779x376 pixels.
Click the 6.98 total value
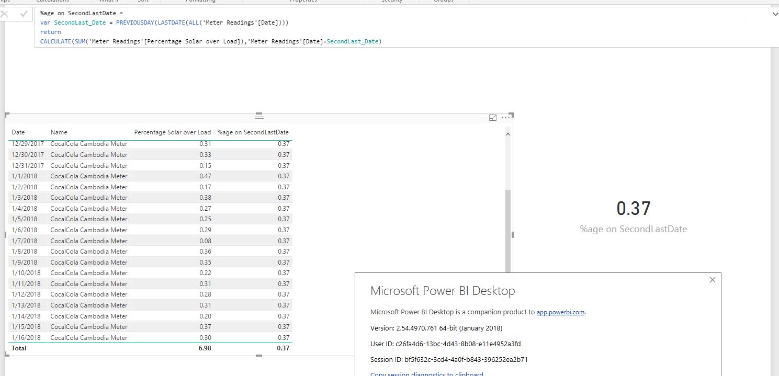point(205,348)
